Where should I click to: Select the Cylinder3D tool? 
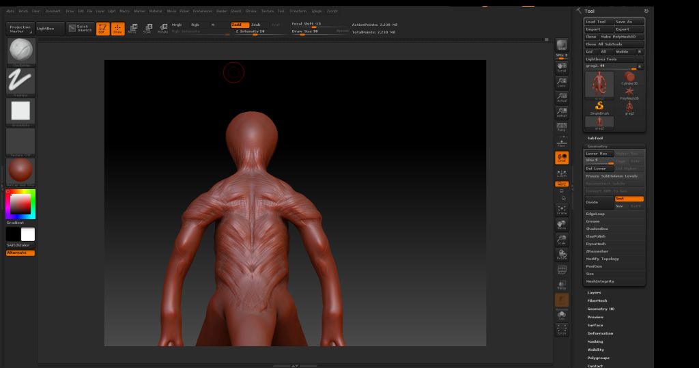click(x=629, y=79)
